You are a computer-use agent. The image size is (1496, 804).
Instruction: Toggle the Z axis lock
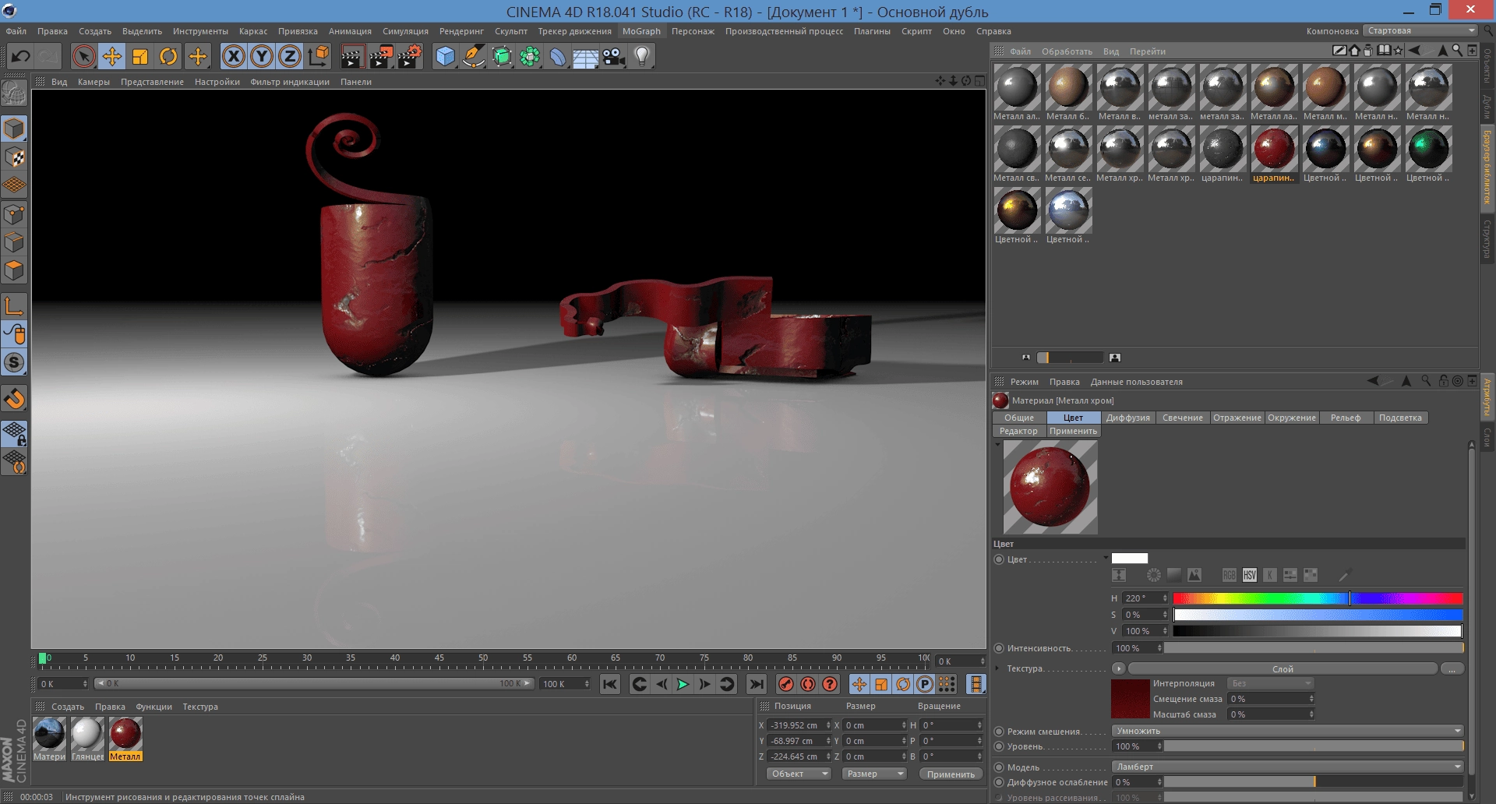click(x=290, y=56)
